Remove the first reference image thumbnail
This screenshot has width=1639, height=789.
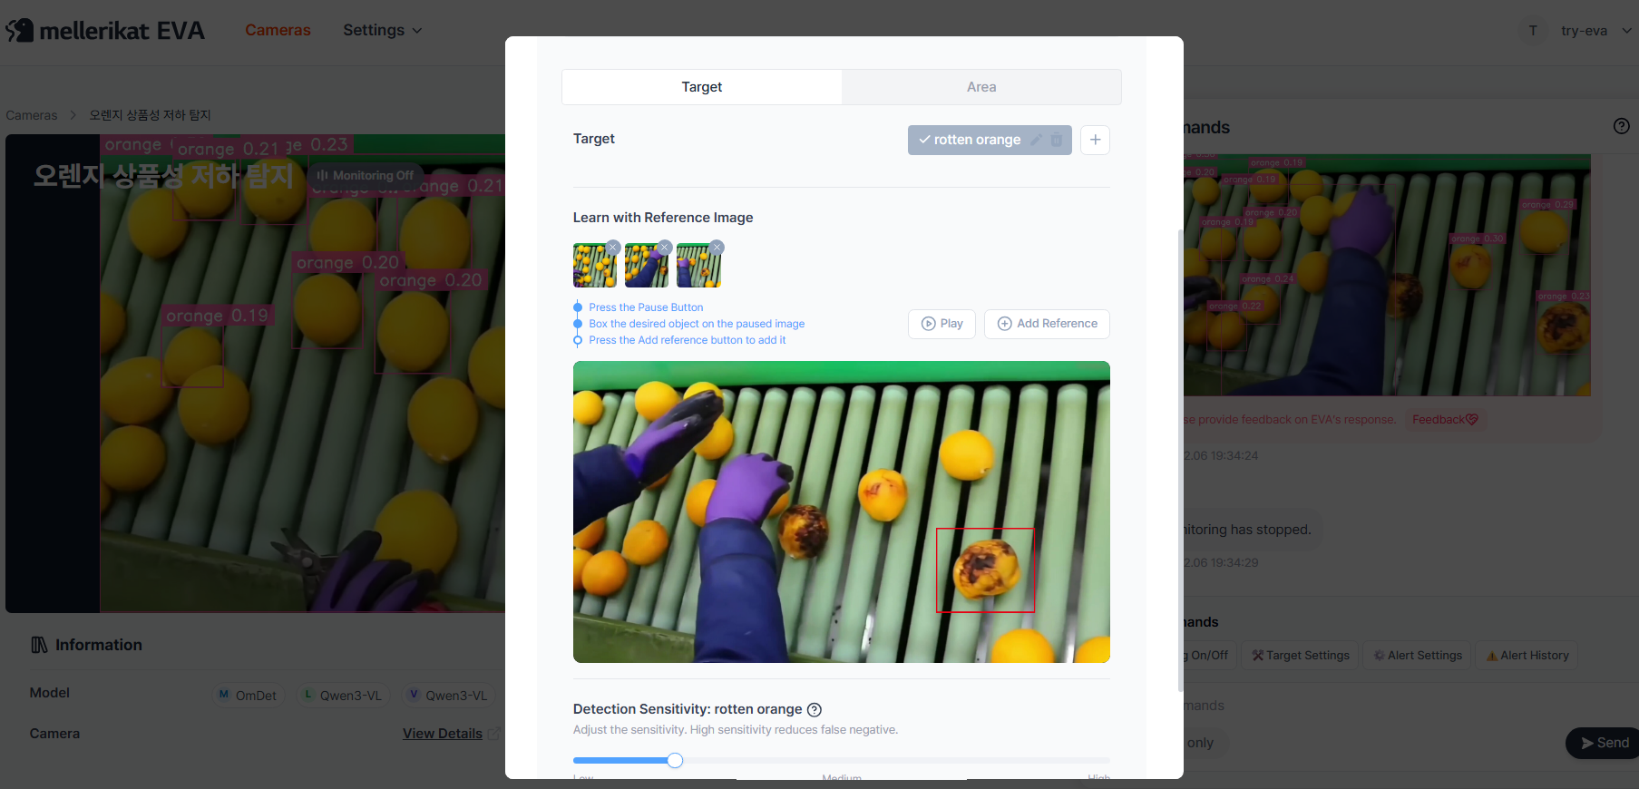click(x=613, y=247)
